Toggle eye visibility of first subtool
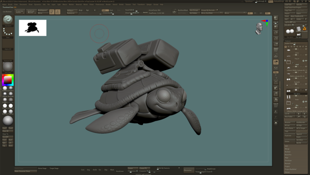310x175 pixels. coord(306,49)
